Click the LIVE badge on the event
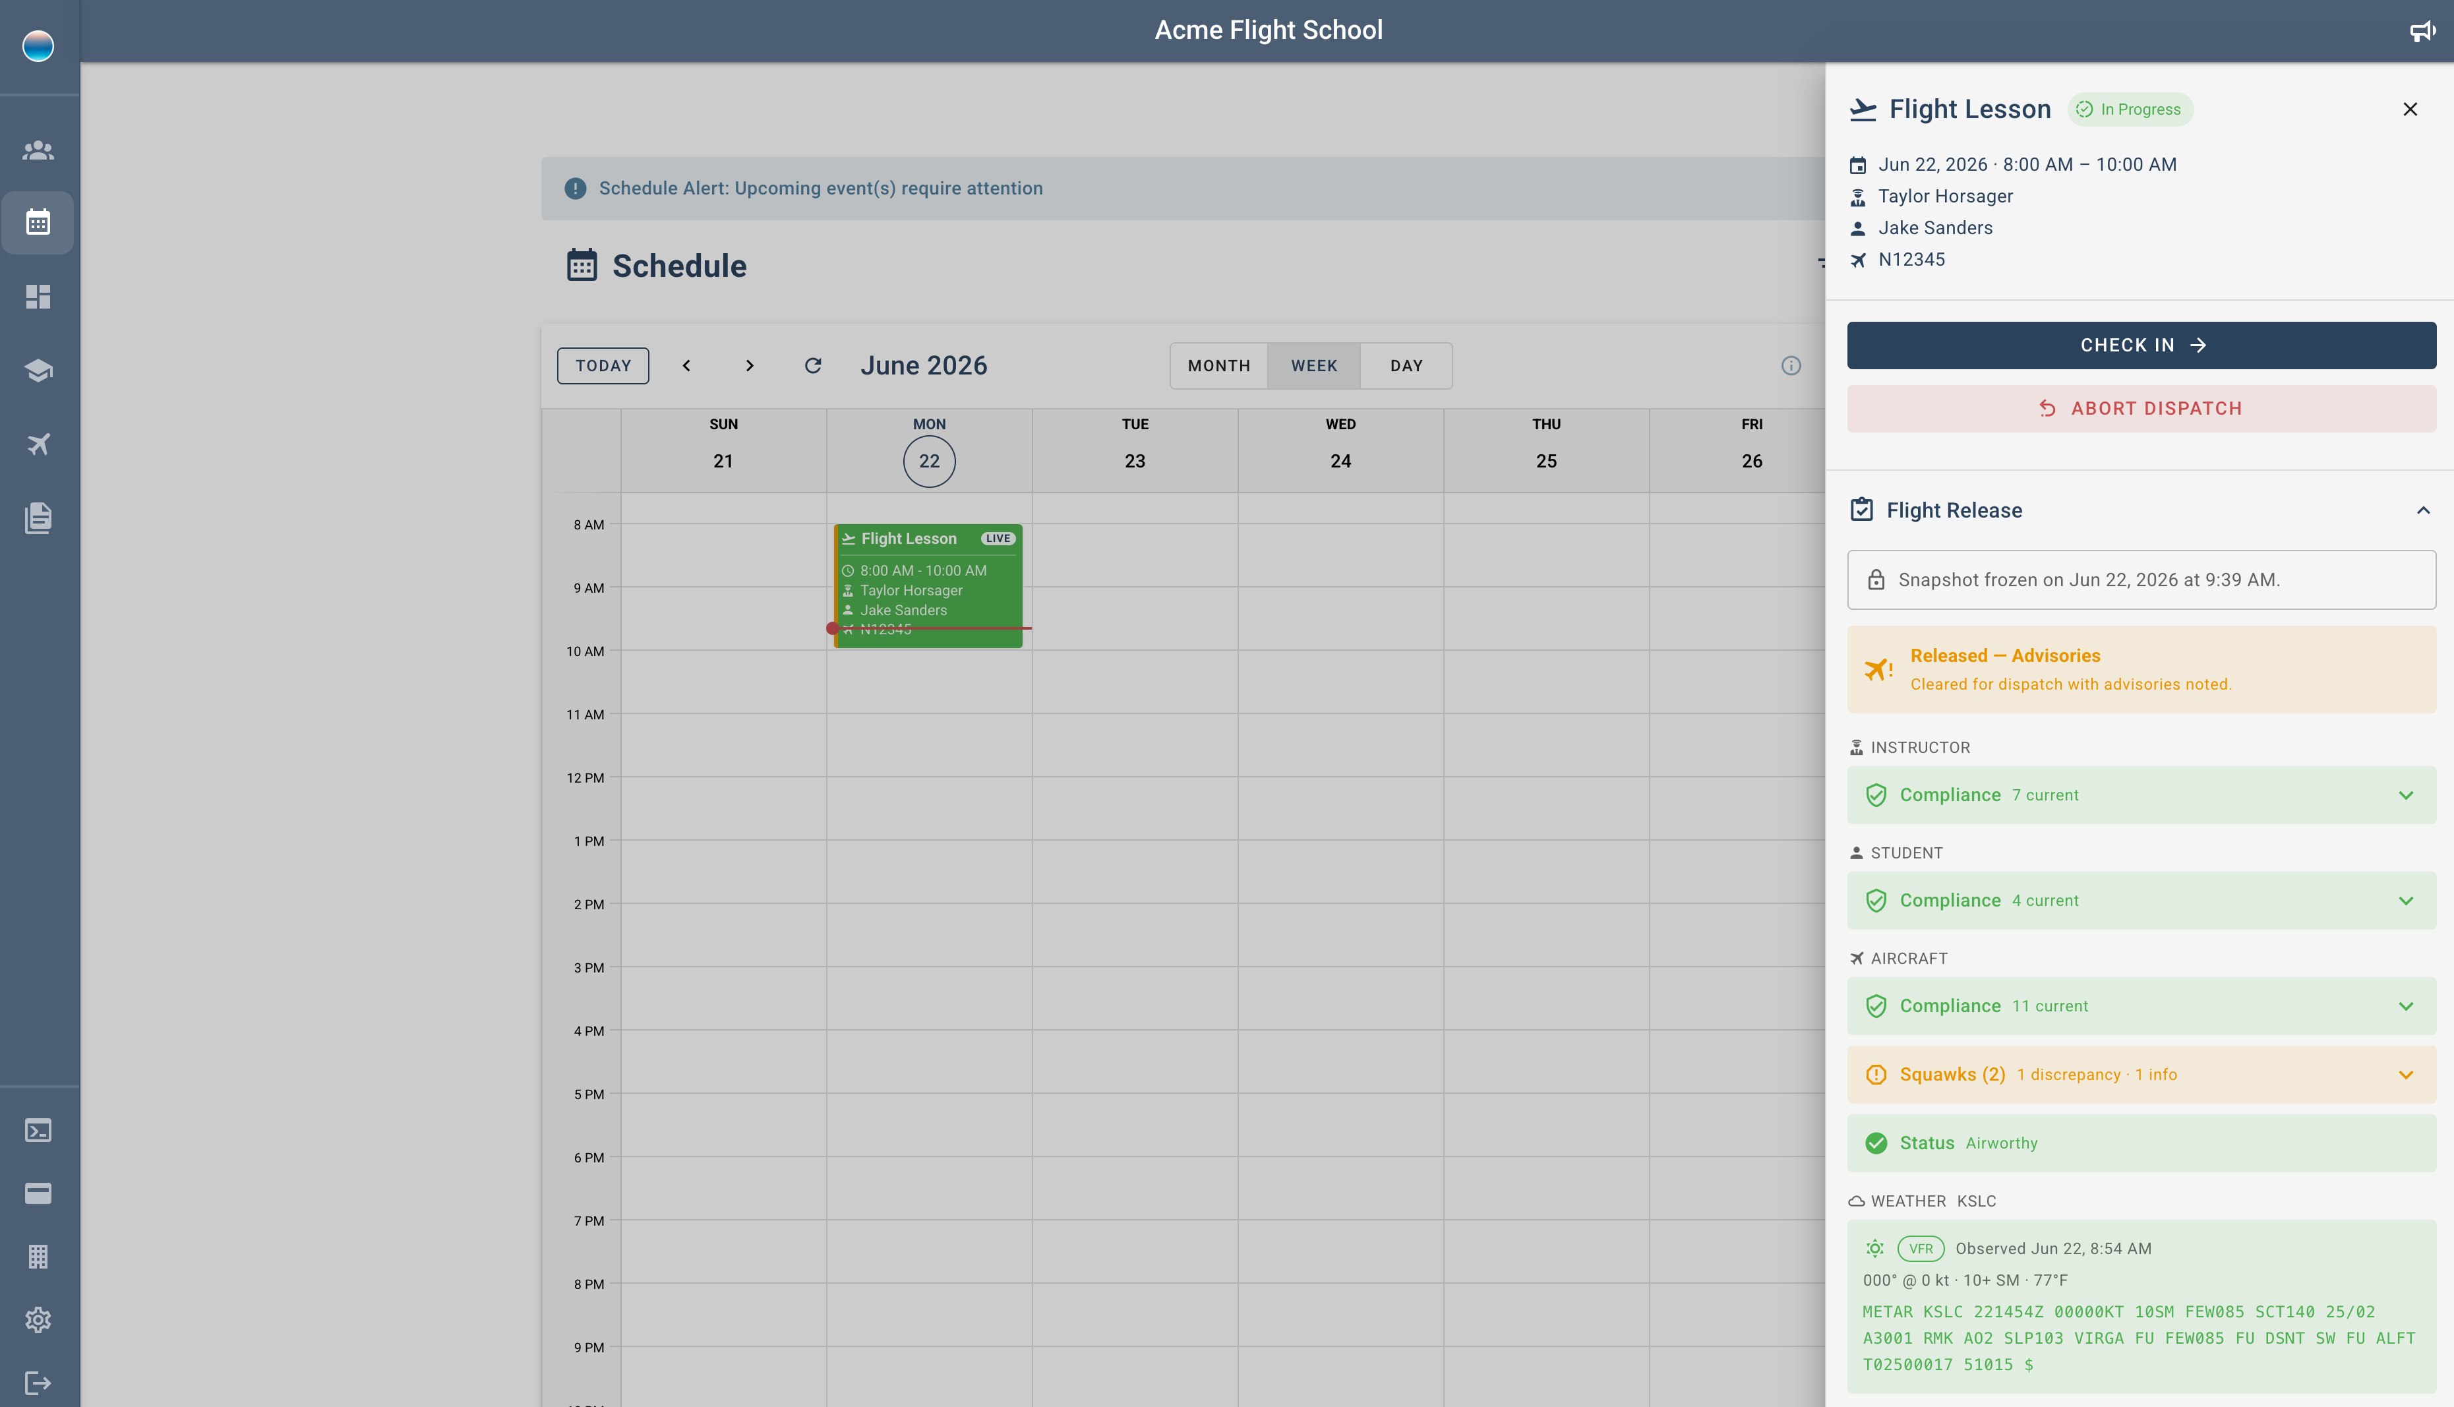 click(998, 538)
